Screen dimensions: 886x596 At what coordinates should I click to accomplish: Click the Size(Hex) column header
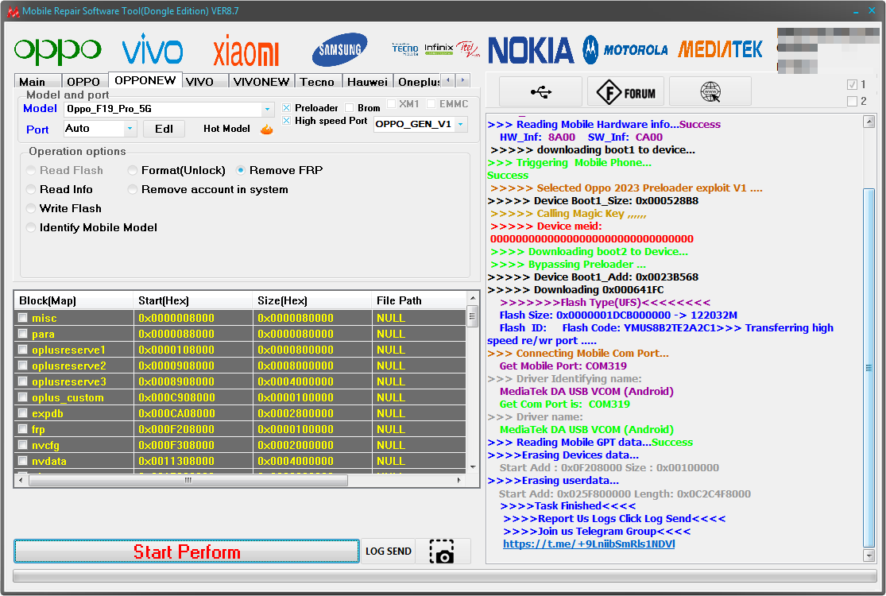pyautogui.click(x=311, y=300)
